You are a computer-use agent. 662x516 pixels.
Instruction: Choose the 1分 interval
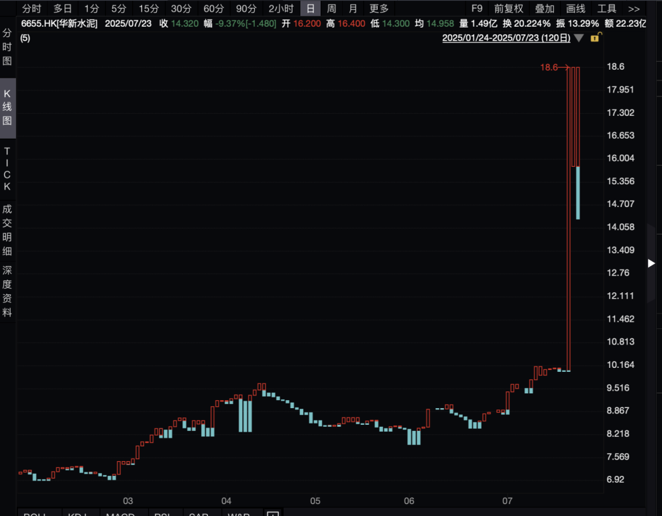(x=92, y=9)
